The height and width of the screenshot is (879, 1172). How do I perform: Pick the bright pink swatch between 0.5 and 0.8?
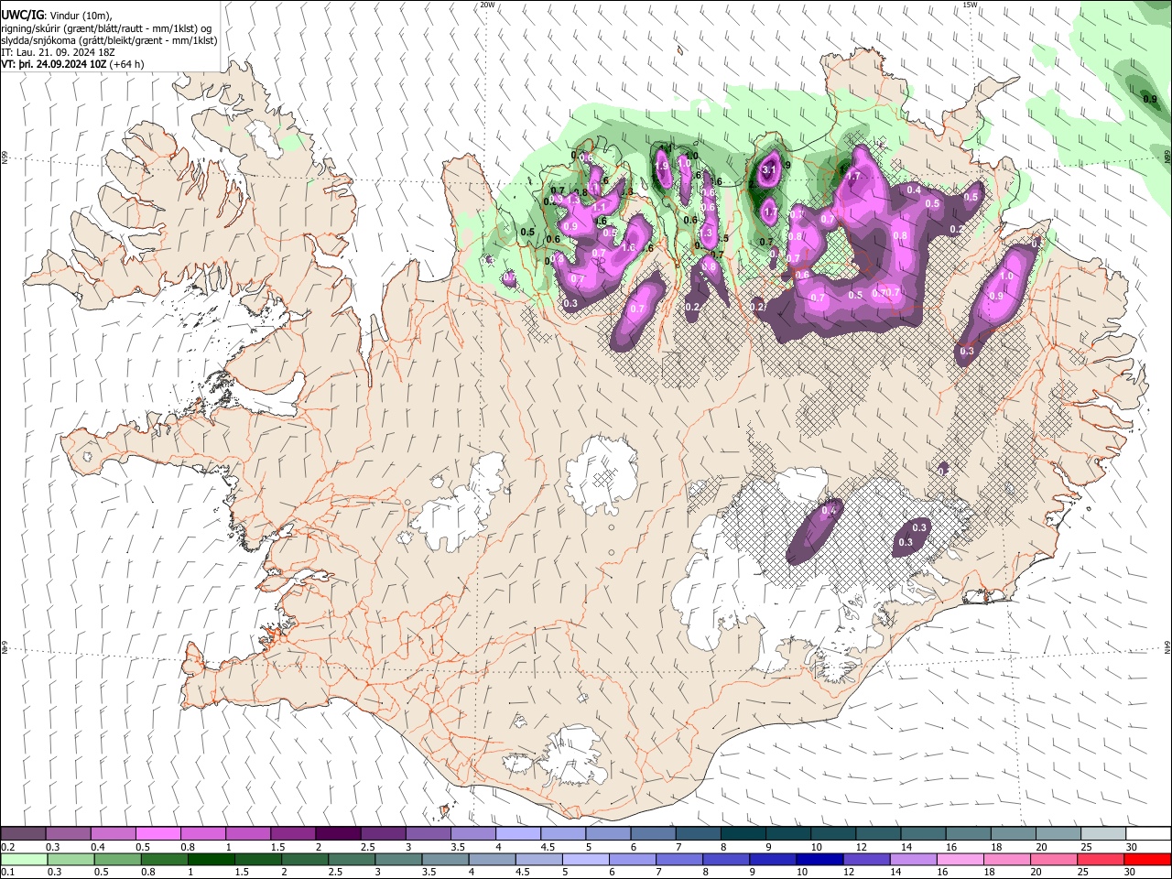coord(157,834)
